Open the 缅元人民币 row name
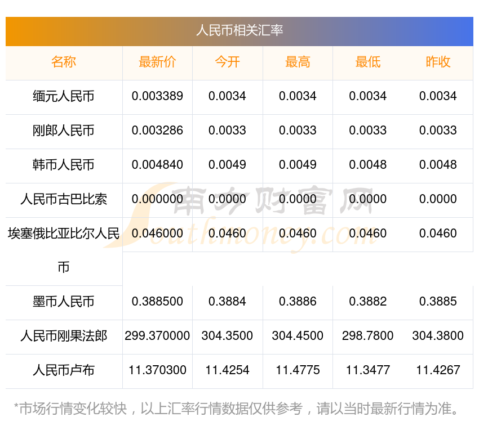This screenshot has height=426, width=479. click(64, 97)
